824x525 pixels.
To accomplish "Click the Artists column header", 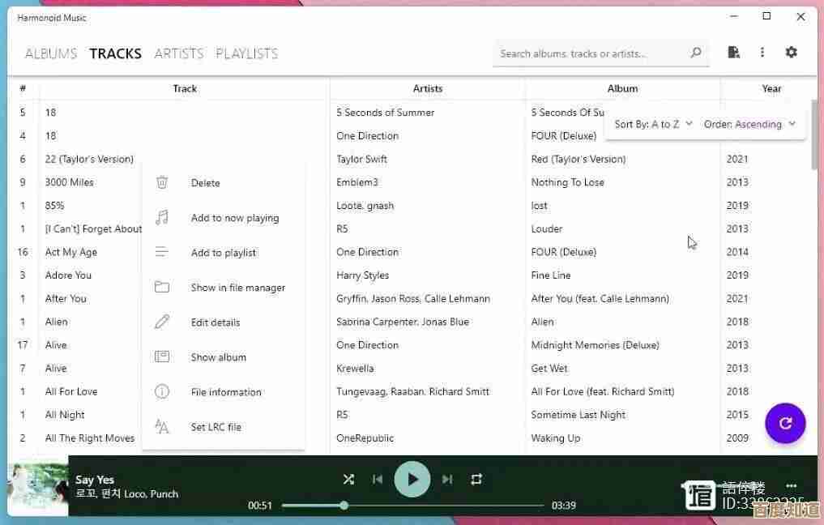I will (x=428, y=88).
